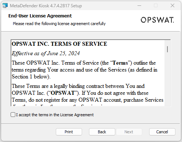The width and height of the screenshot is (182, 142).
Task: Go Back to the previous setup step
Action: coord(102,132)
